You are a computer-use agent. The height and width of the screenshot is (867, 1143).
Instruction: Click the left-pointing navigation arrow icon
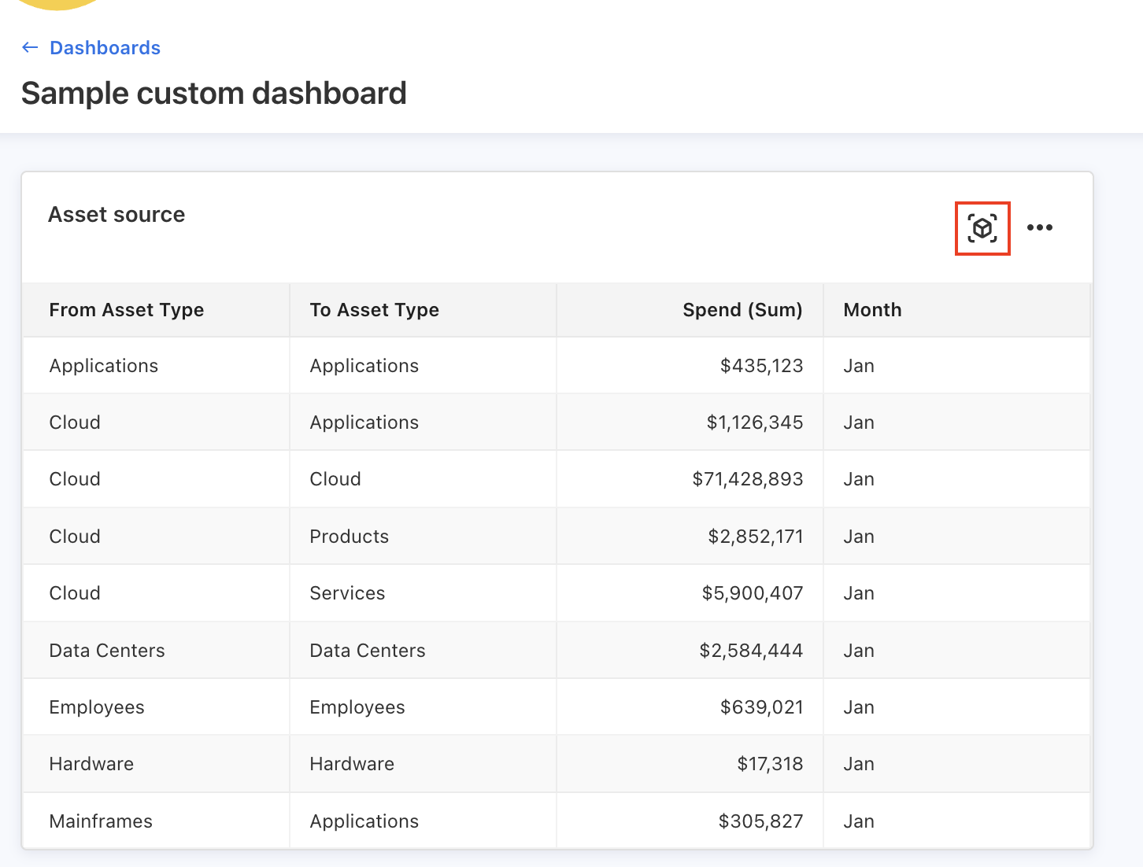29,47
